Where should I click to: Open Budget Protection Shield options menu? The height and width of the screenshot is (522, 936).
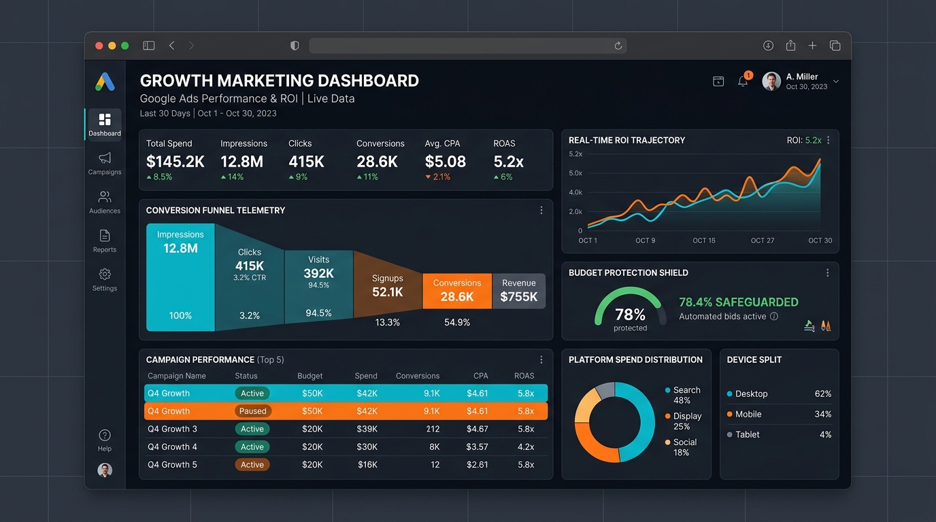tap(828, 273)
